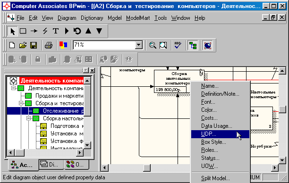Click the paperclip on Сборка box

[x=201, y=72]
